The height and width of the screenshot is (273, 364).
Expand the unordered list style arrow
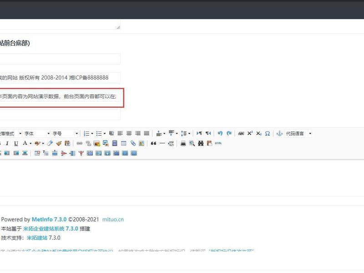click(x=105, y=133)
